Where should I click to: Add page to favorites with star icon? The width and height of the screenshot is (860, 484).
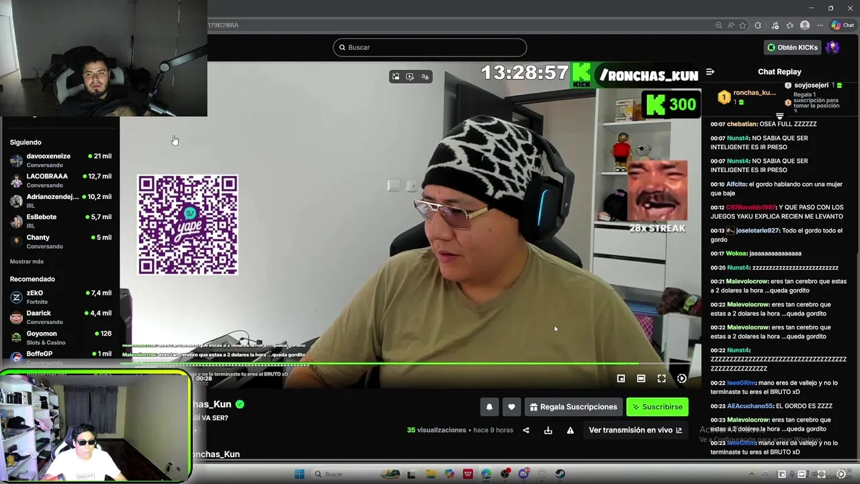click(x=742, y=25)
